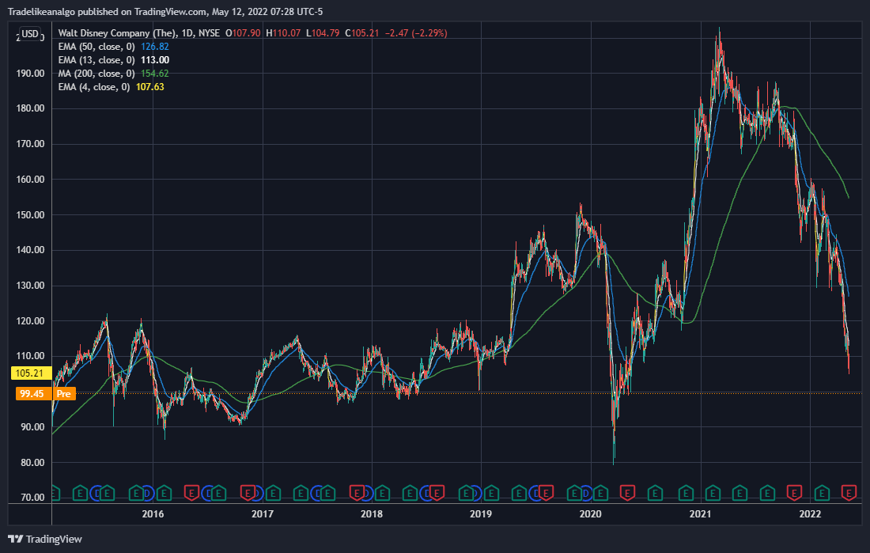Click the Tradelikeanalgo published header text
The image size is (870, 553).
point(165,11)
